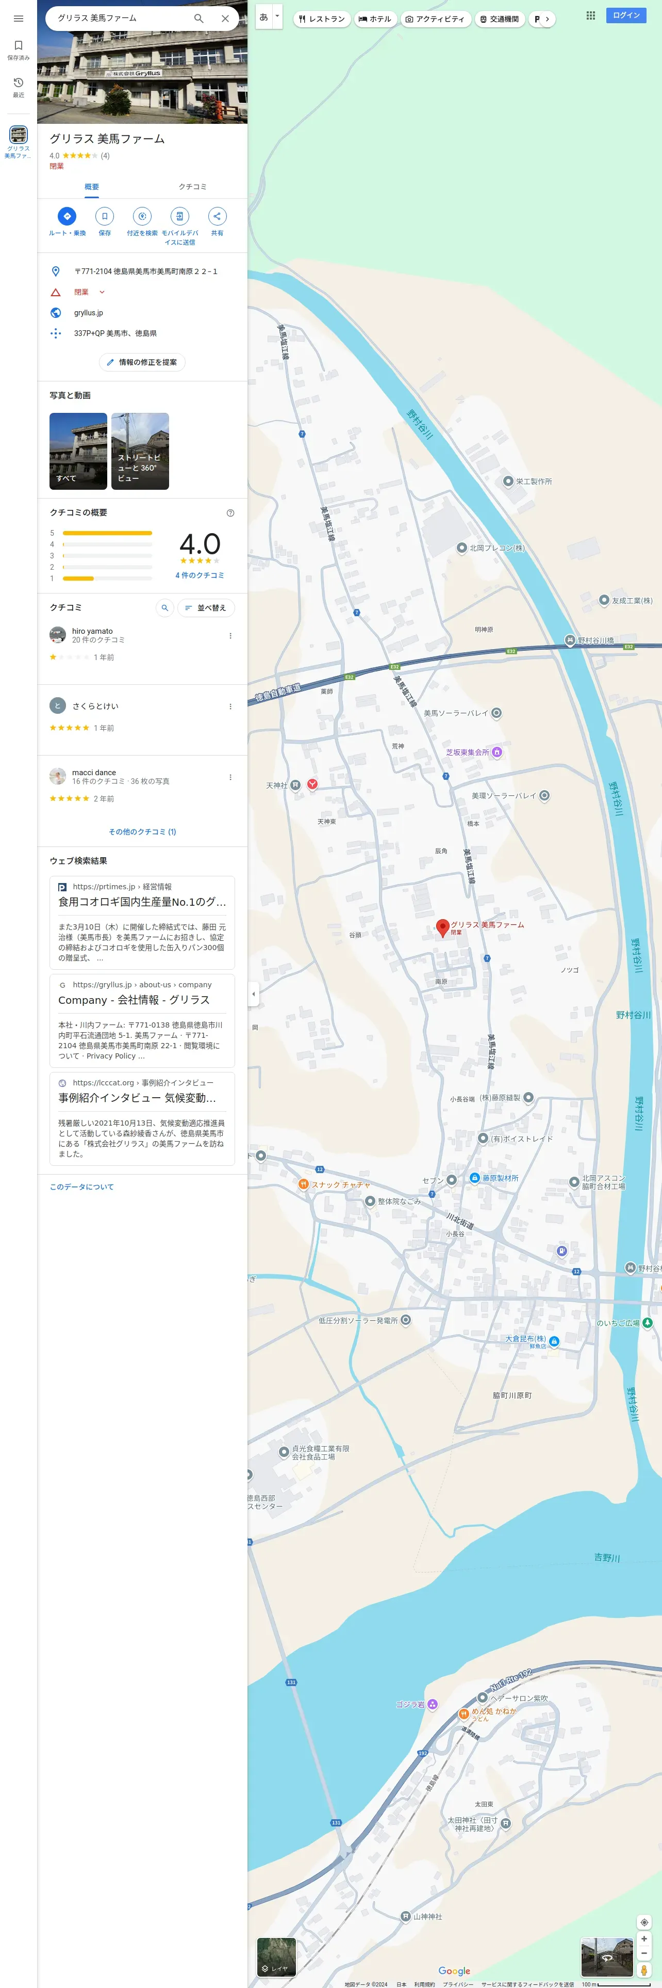Click the のいちご広場 park marker
Screen dimensions: 662x1988
click(x=648, y=1323)
